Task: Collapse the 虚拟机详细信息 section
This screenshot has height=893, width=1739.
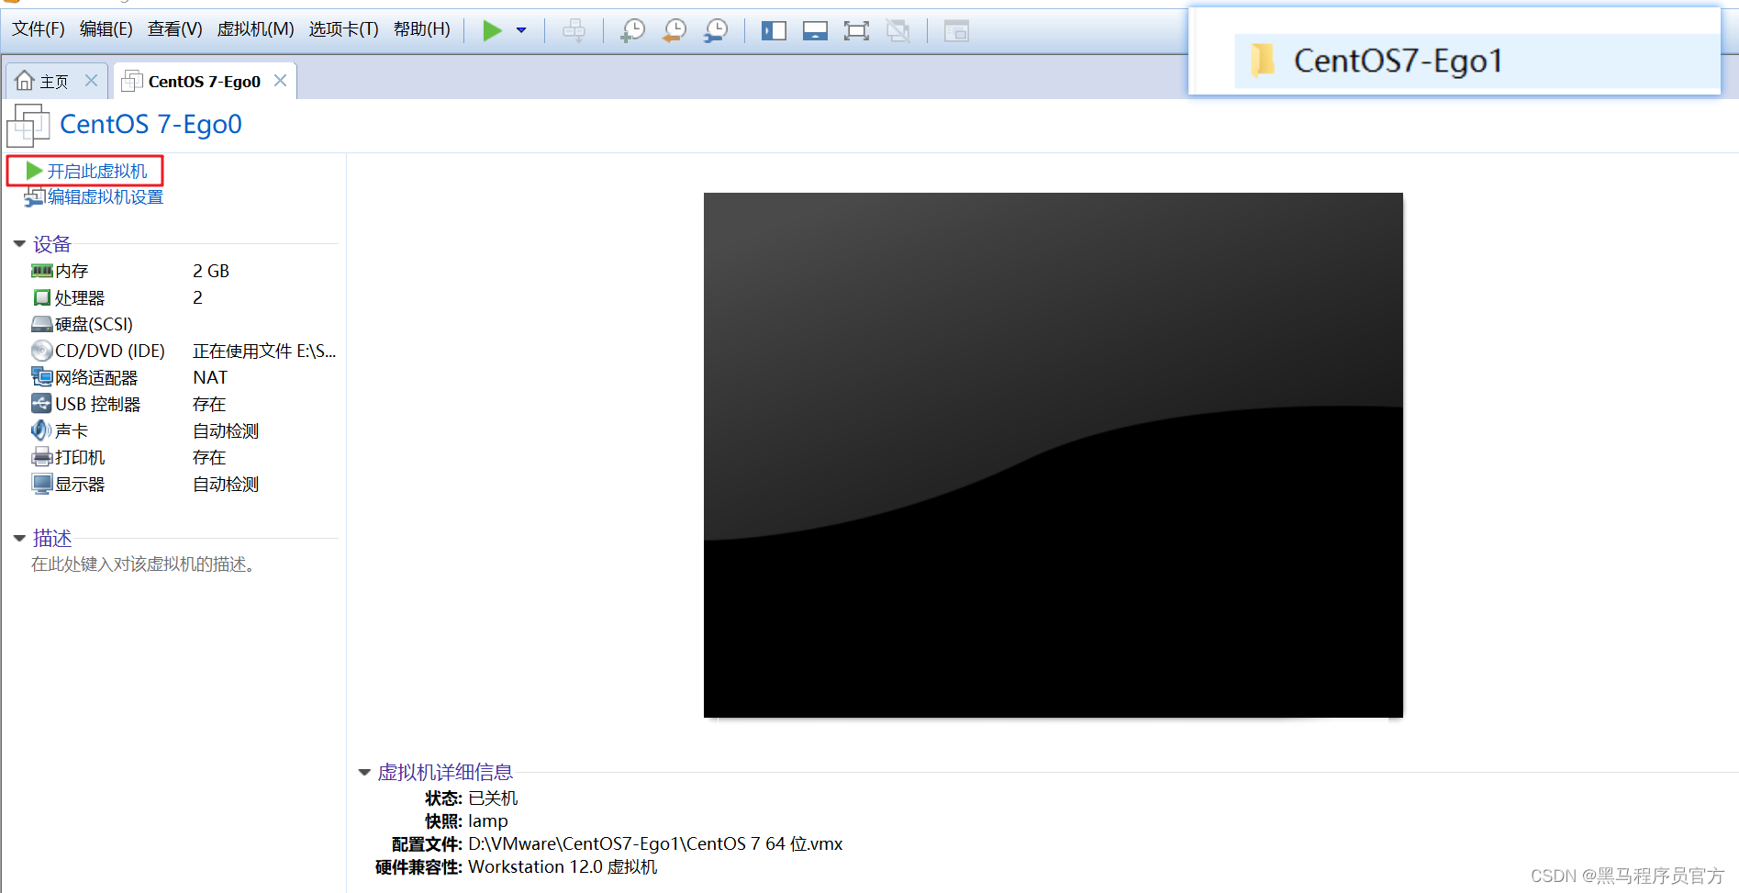Action: pyautogui.click(x=364, y=773)
